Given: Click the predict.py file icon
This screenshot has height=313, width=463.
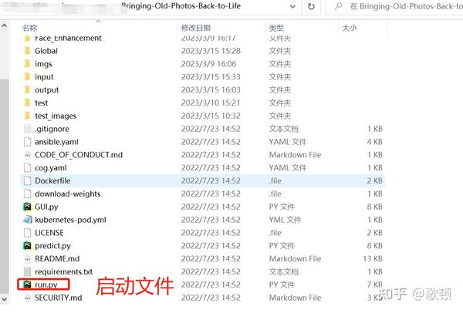Looking at the screenshot, I should (x=28, y=246).
